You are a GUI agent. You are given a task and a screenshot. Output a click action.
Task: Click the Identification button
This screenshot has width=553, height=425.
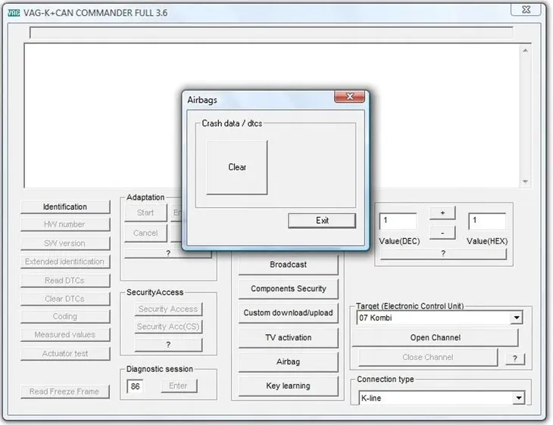pos(65,207)
